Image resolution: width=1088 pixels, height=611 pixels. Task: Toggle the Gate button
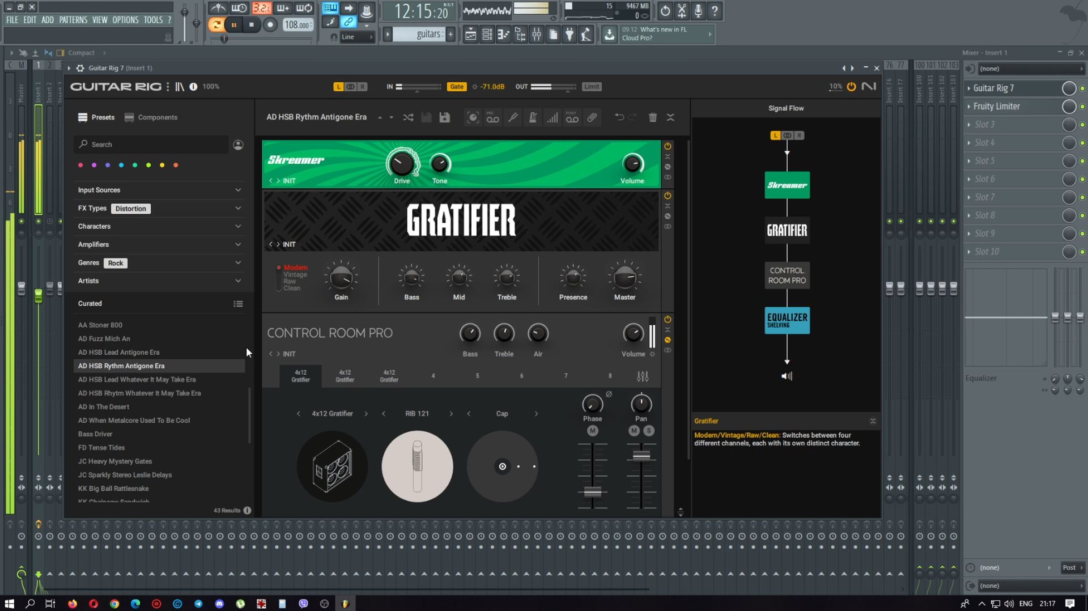point(456,87)
